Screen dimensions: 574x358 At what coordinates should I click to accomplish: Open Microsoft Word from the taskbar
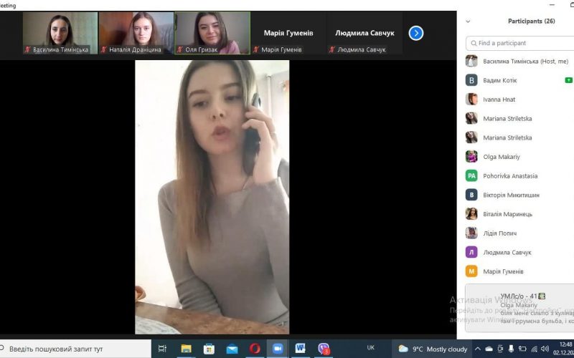point(301,349)
